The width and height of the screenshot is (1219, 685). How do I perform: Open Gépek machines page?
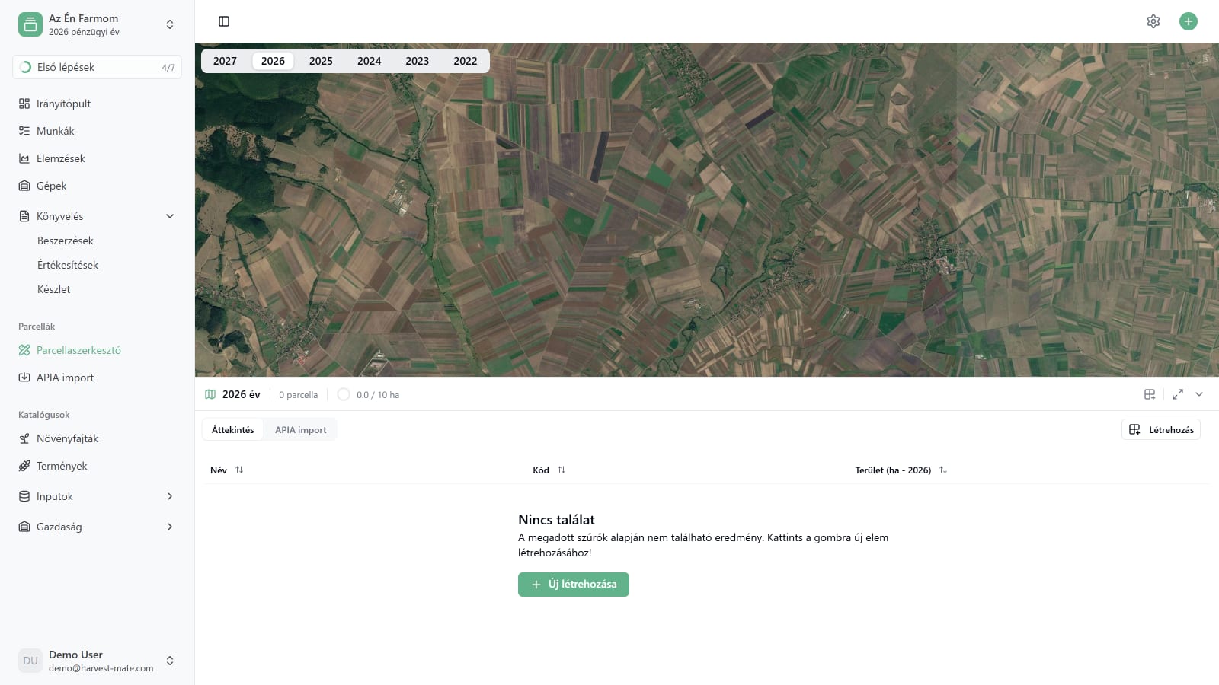[97, 186]
